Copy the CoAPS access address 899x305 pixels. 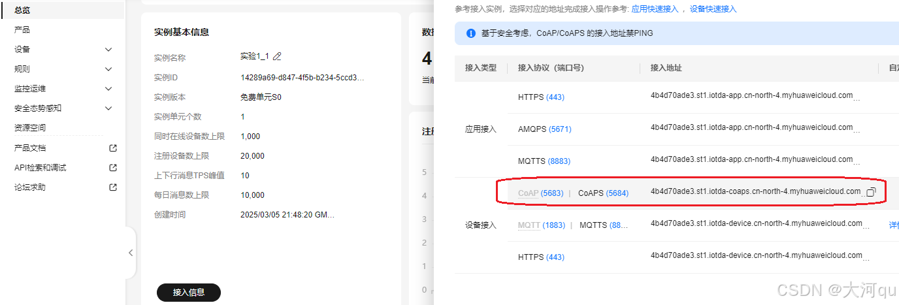point(870,192)
